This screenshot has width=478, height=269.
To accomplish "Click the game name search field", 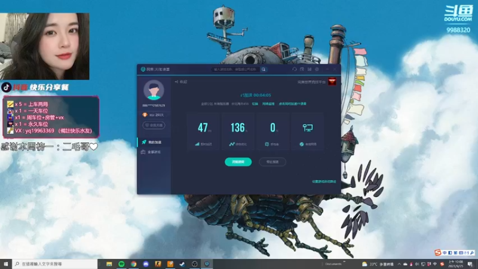I will click(x=236, y=69).
